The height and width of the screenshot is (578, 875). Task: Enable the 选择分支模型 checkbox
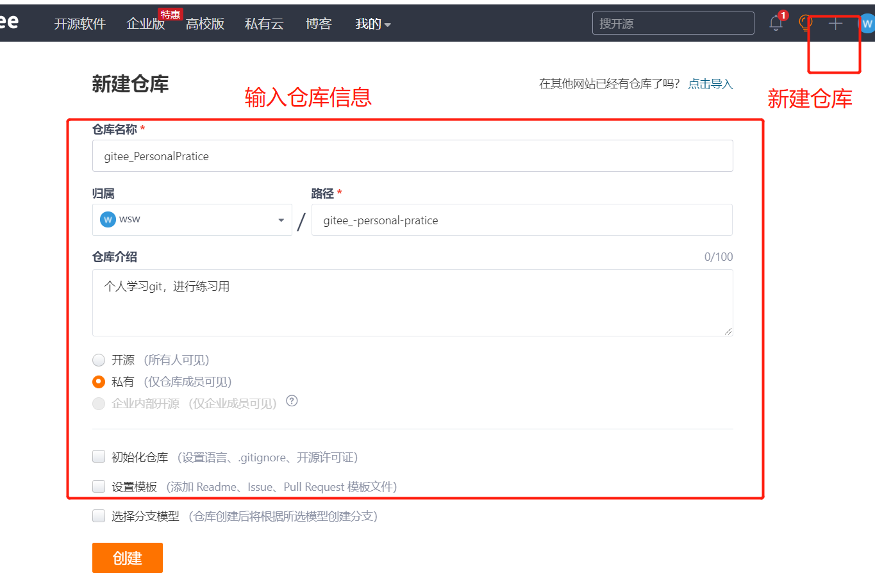coord(99,516)
